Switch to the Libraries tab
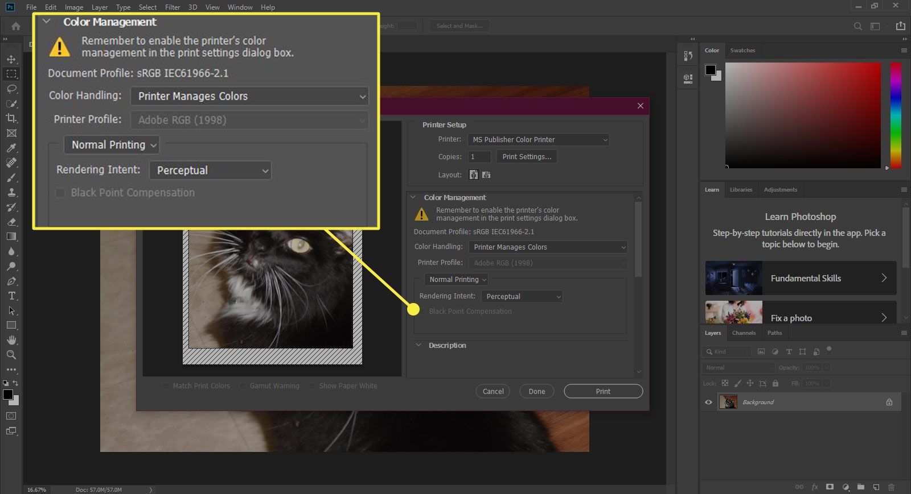This screenshot has width=911, height=494. coord(741,190)
